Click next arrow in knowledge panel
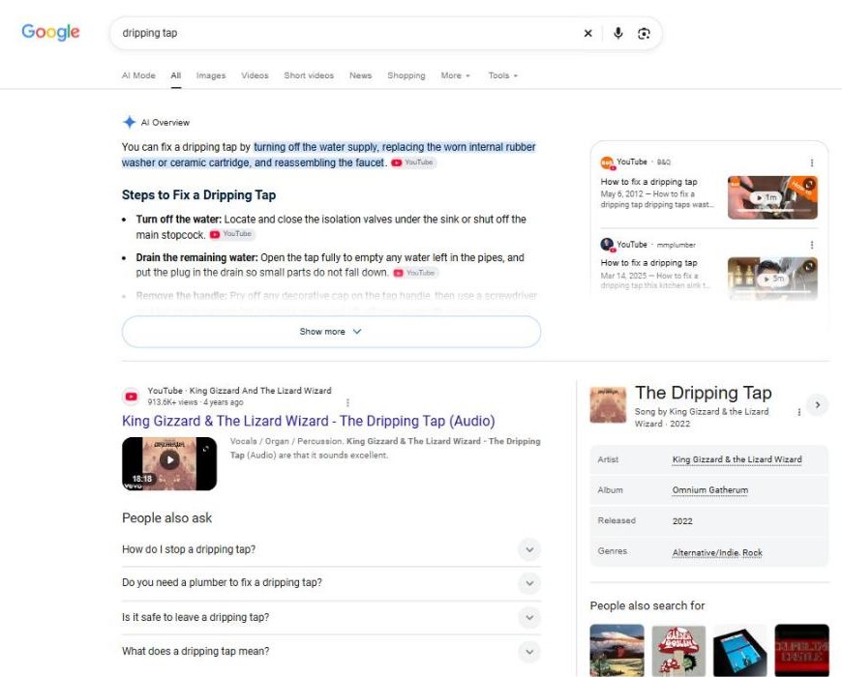The height and width of the screenshot is (677, 842). (817, 405)
